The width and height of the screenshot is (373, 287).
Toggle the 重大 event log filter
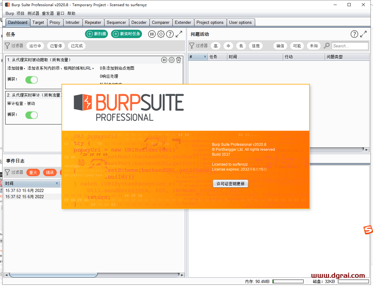pyautogui.click(x=33, y=172)
